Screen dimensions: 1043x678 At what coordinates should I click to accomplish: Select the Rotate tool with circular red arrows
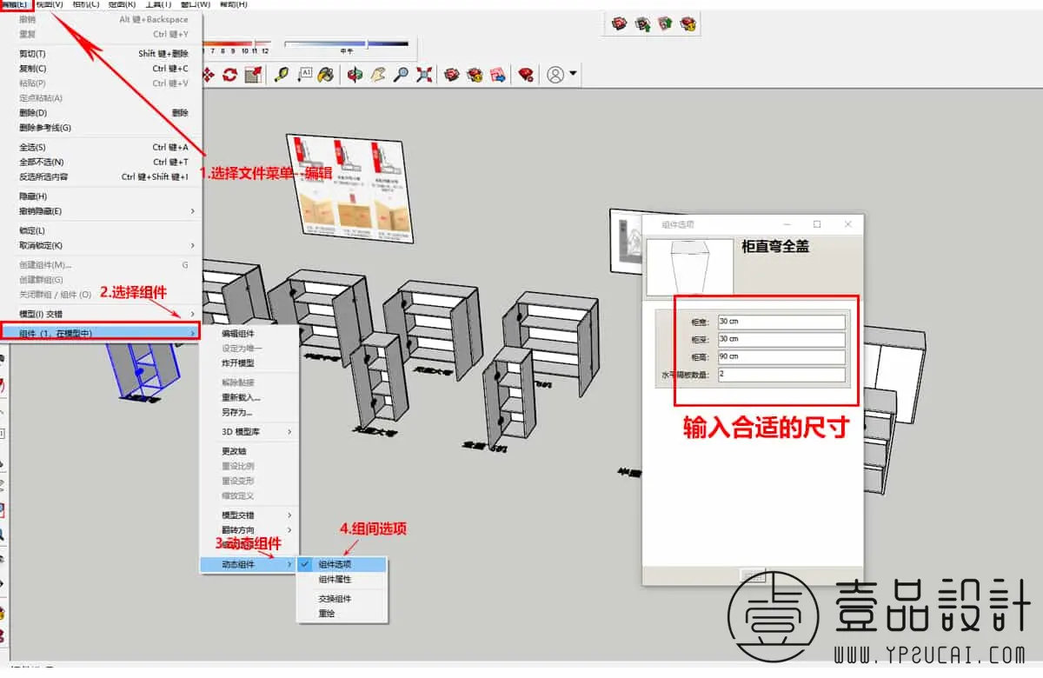[x=230, y=75]
